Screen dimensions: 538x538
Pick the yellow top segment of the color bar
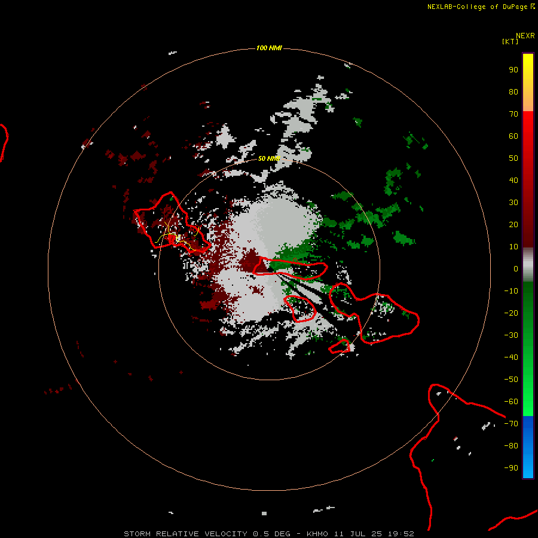pos(528,82)
